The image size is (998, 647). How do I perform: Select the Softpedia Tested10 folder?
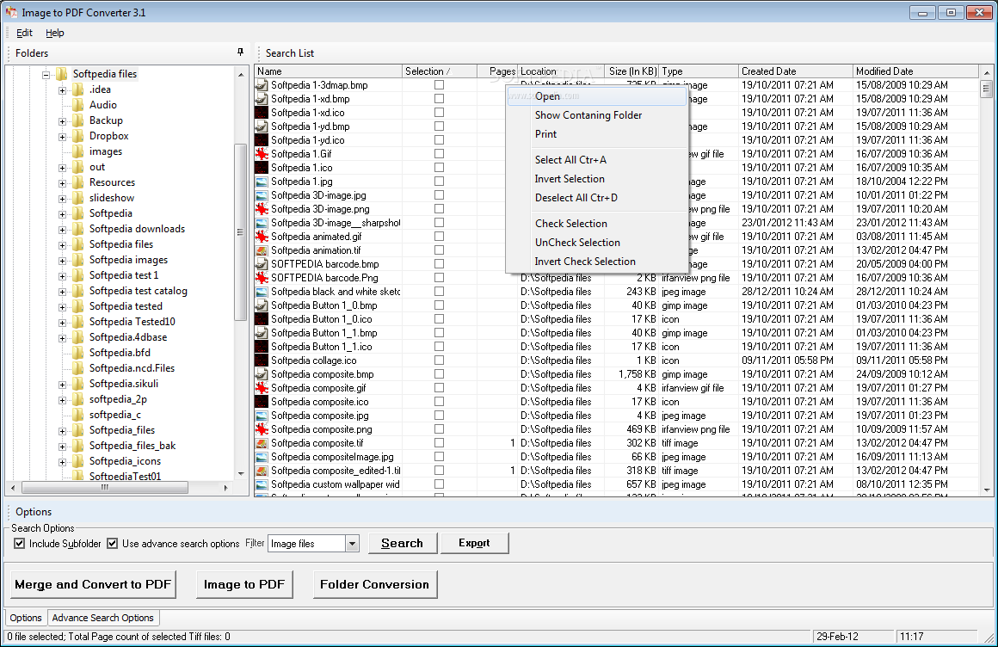point(132,322)
